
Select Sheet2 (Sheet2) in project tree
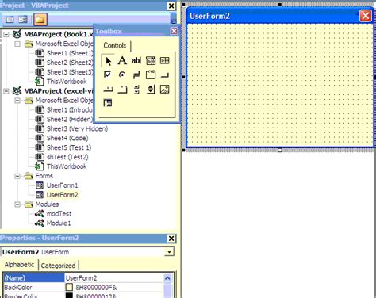70,63
